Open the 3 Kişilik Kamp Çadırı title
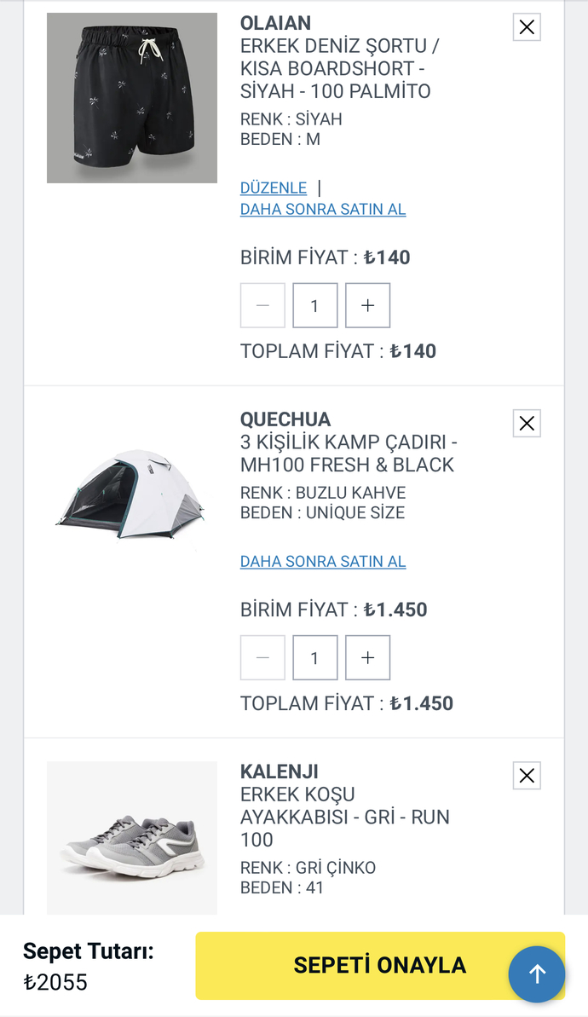 click(349, 454)
